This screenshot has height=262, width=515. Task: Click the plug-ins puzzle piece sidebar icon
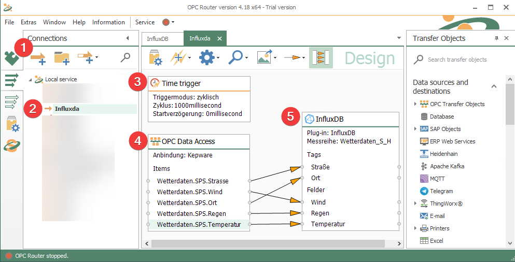point(11,58)
